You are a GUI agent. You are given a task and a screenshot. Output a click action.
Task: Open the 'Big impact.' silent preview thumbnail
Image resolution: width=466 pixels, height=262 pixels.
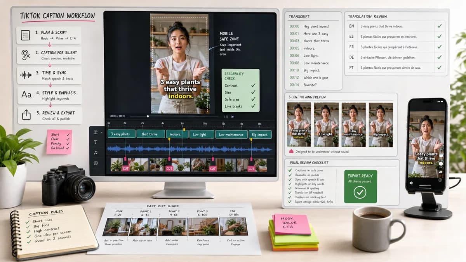click(x=381, y=125)
